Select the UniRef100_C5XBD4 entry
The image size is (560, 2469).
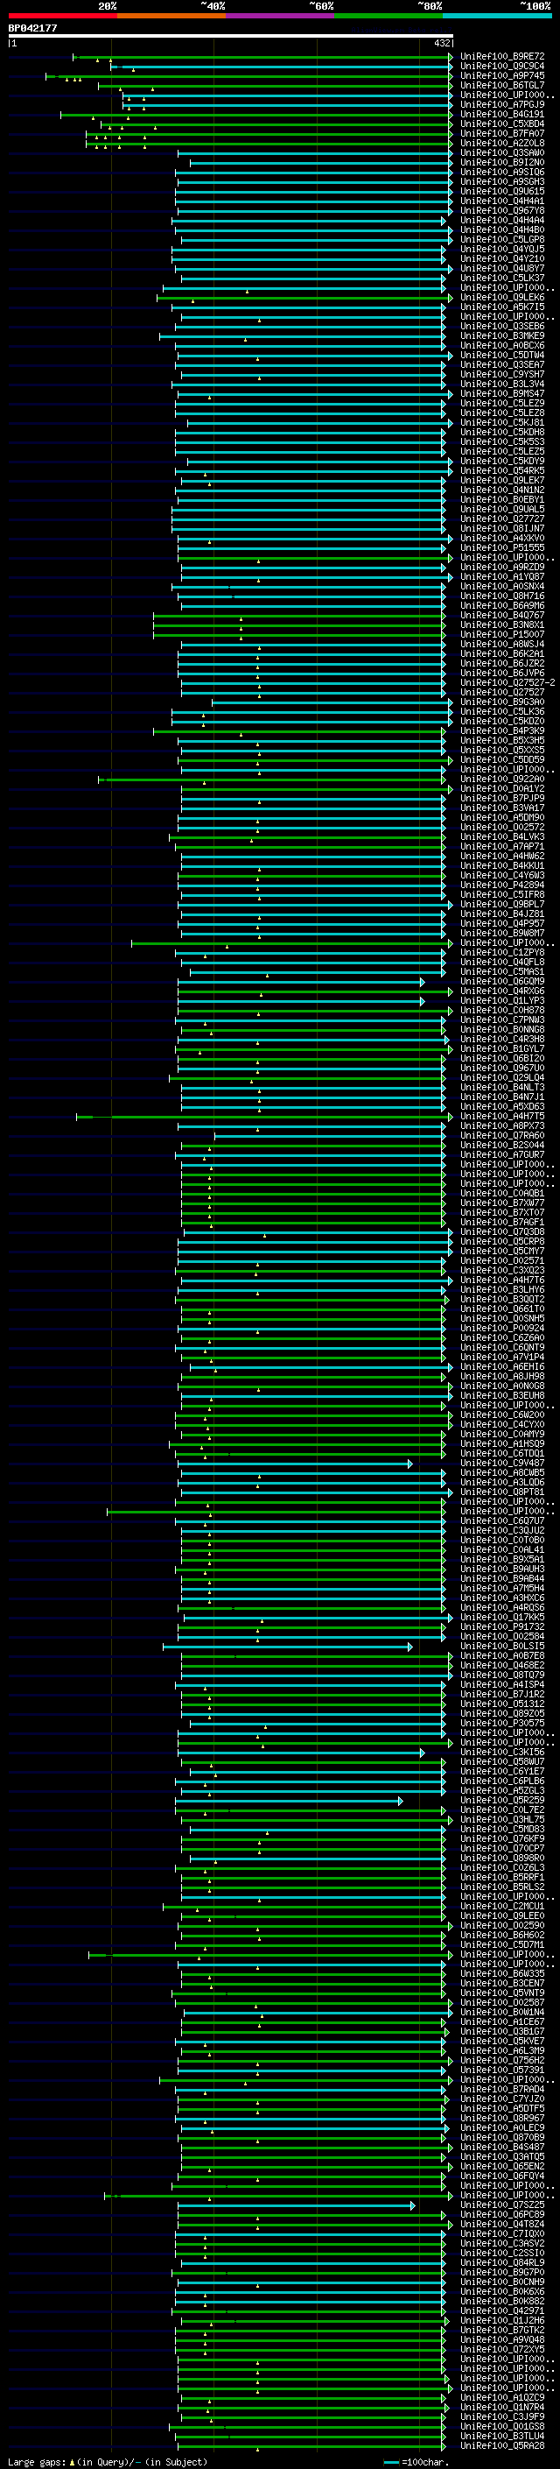501,123
